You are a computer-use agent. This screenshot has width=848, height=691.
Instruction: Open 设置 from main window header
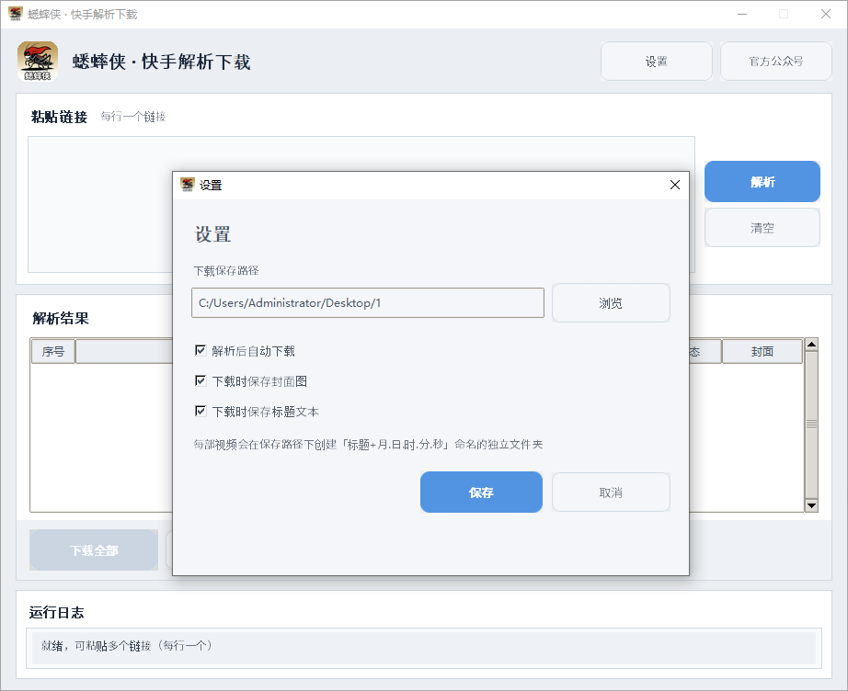click(656, 61)
